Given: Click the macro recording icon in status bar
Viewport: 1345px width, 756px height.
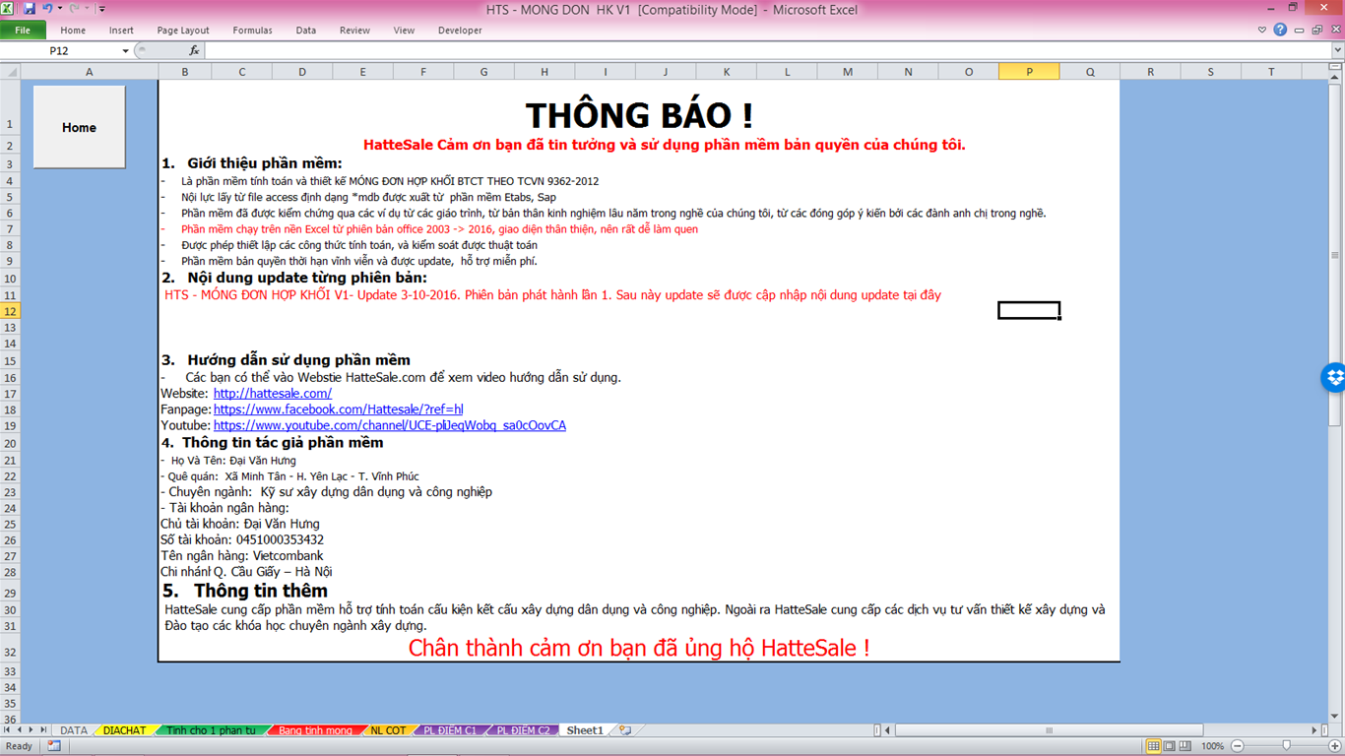Looking at the screenshot, I should 53,746.
